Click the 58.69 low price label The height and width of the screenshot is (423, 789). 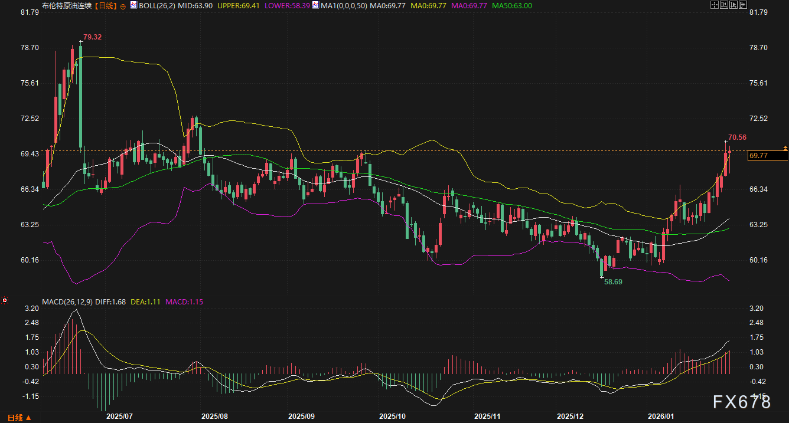[x=613, y=282]
